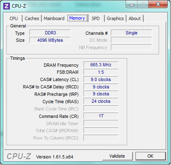The image size is (171, 165).
Task: Open the Caches tab
Action: 32,18
